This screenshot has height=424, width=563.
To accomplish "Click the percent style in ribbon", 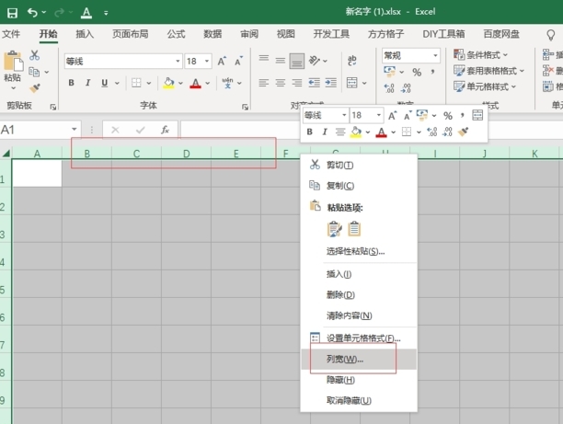I will click(417, 72).
